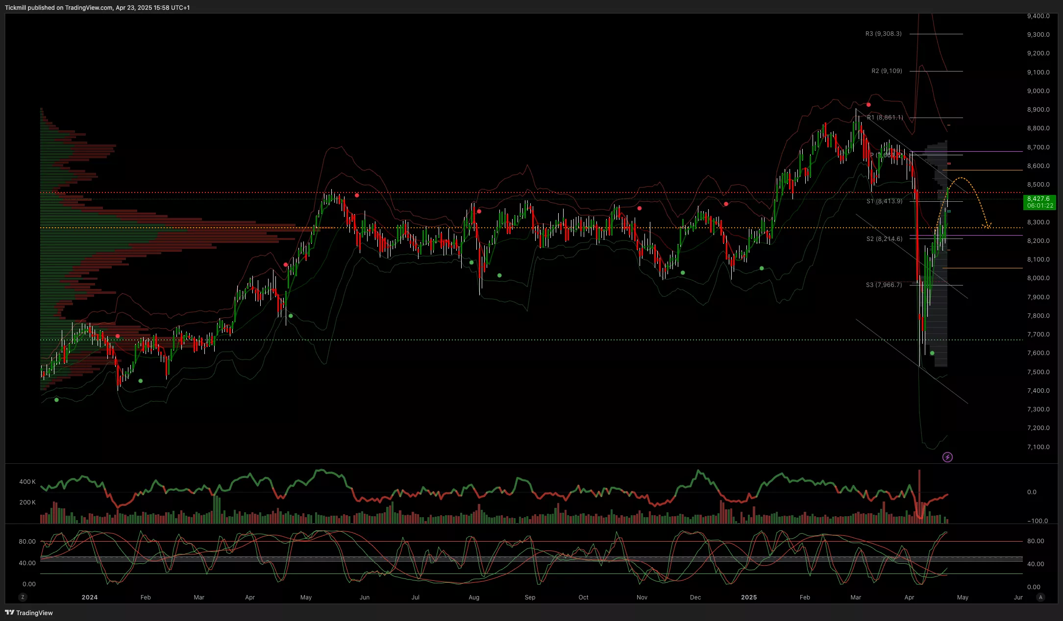Viewport: 1063px width, 621px height.
Task: Toggle the A auto-scale button
Action: point(1040,597)
